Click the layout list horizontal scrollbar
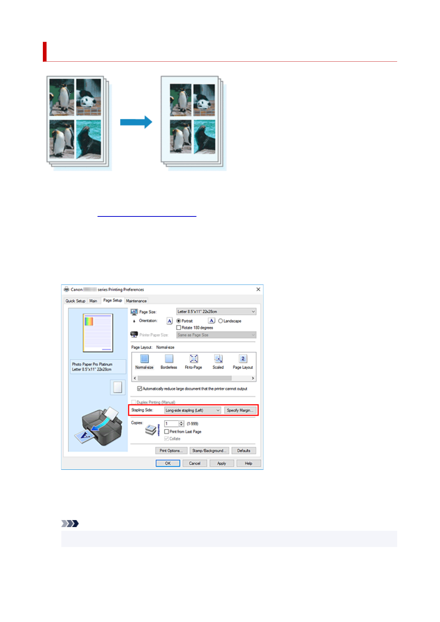Viewport: 440px width, 622px height. (185, 378)
